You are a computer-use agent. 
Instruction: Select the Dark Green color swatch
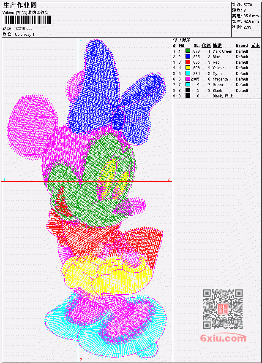pos(188,51)
